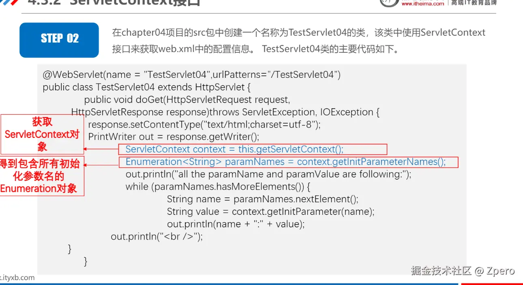Click the circular itheima logo icon
This screenshot has width=523, height=285.
click(x=389, y=2)
